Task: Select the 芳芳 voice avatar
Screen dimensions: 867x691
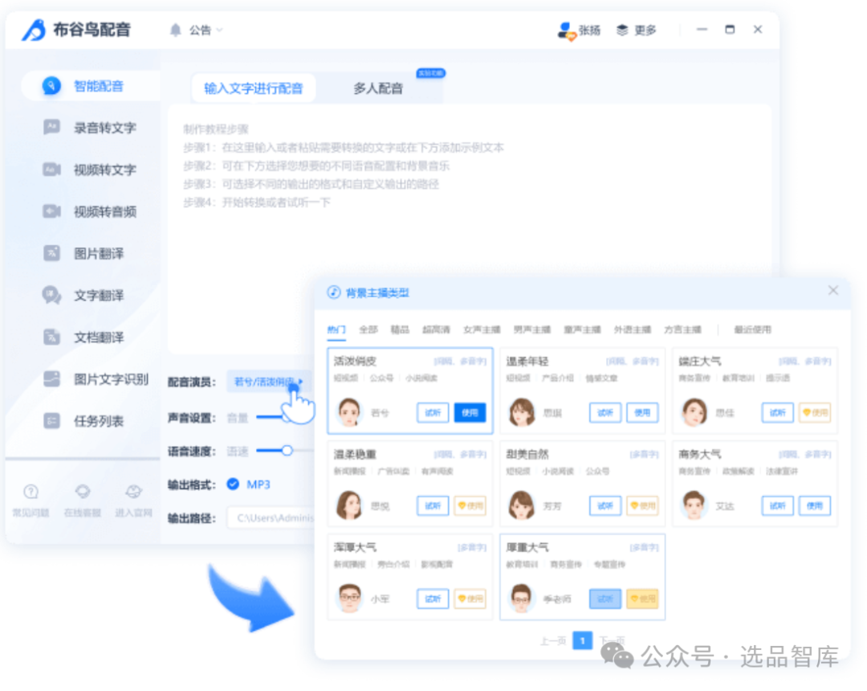Action: coord(522,505)
